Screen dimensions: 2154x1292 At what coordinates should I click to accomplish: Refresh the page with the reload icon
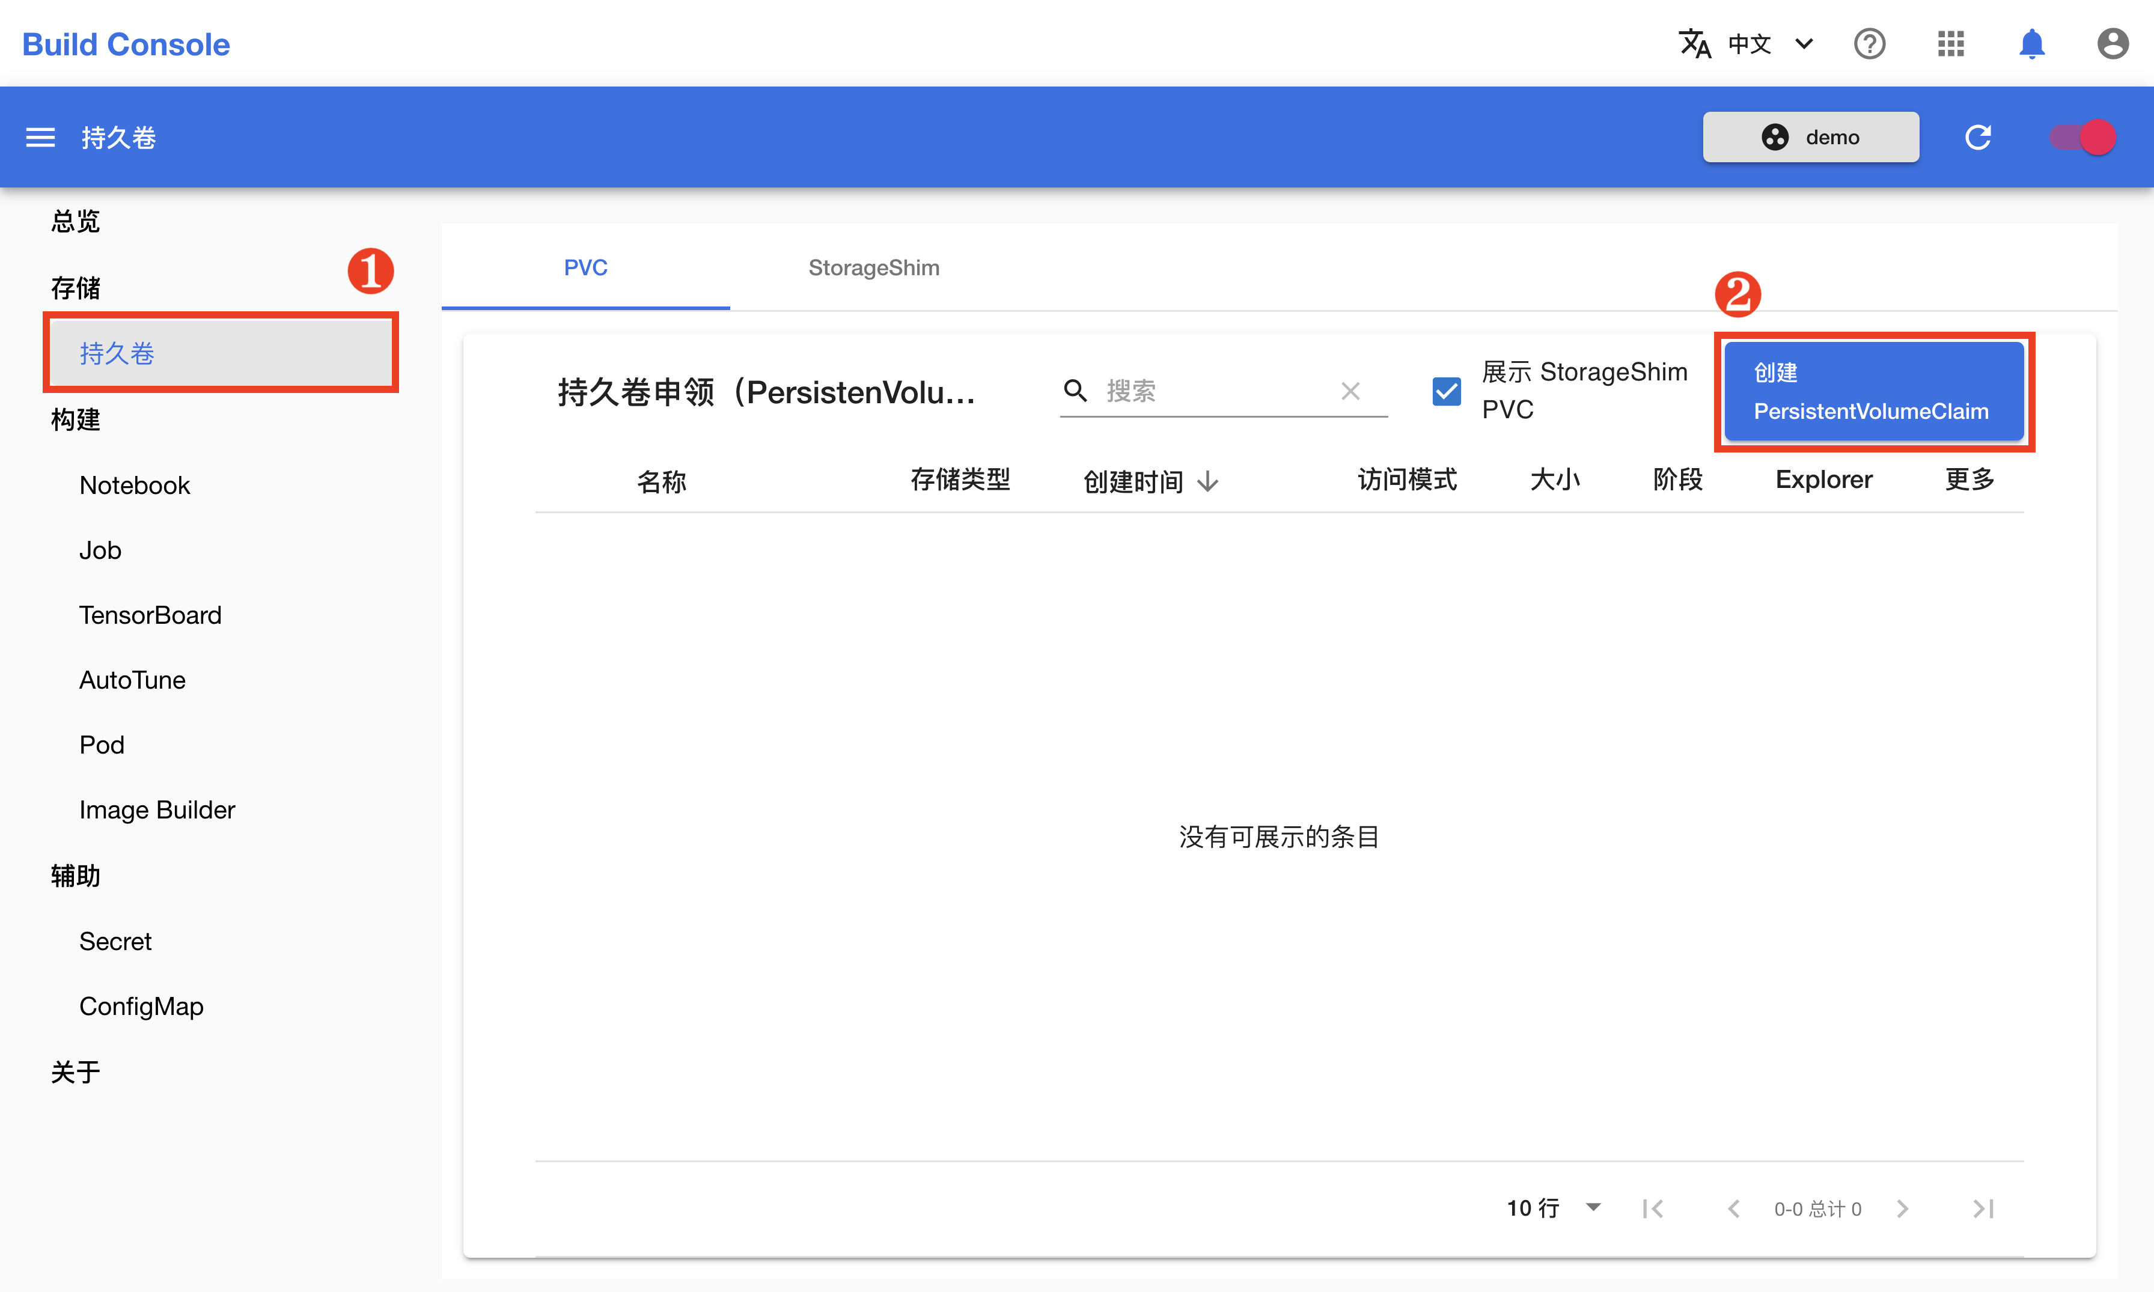point(1978,136)
